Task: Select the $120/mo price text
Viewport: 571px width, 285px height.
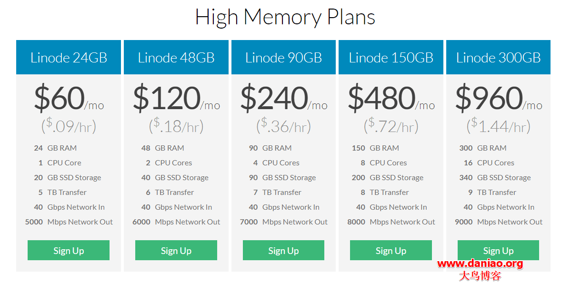Action: click(176, 98)
